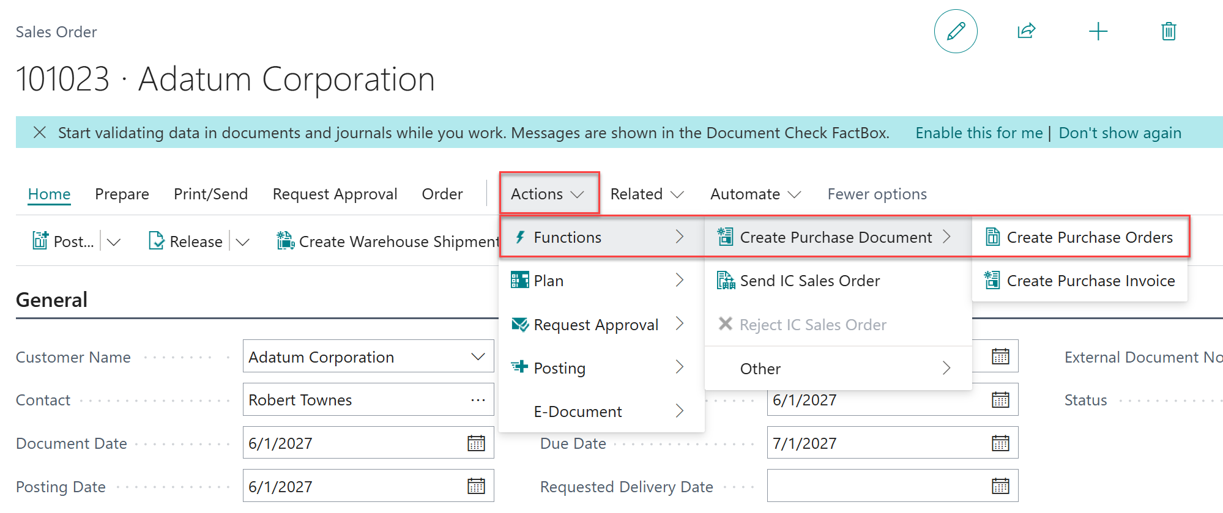Click the Request Approval envelope icon
Screen dimensions: 1223x513
click(x=520, y=324)
